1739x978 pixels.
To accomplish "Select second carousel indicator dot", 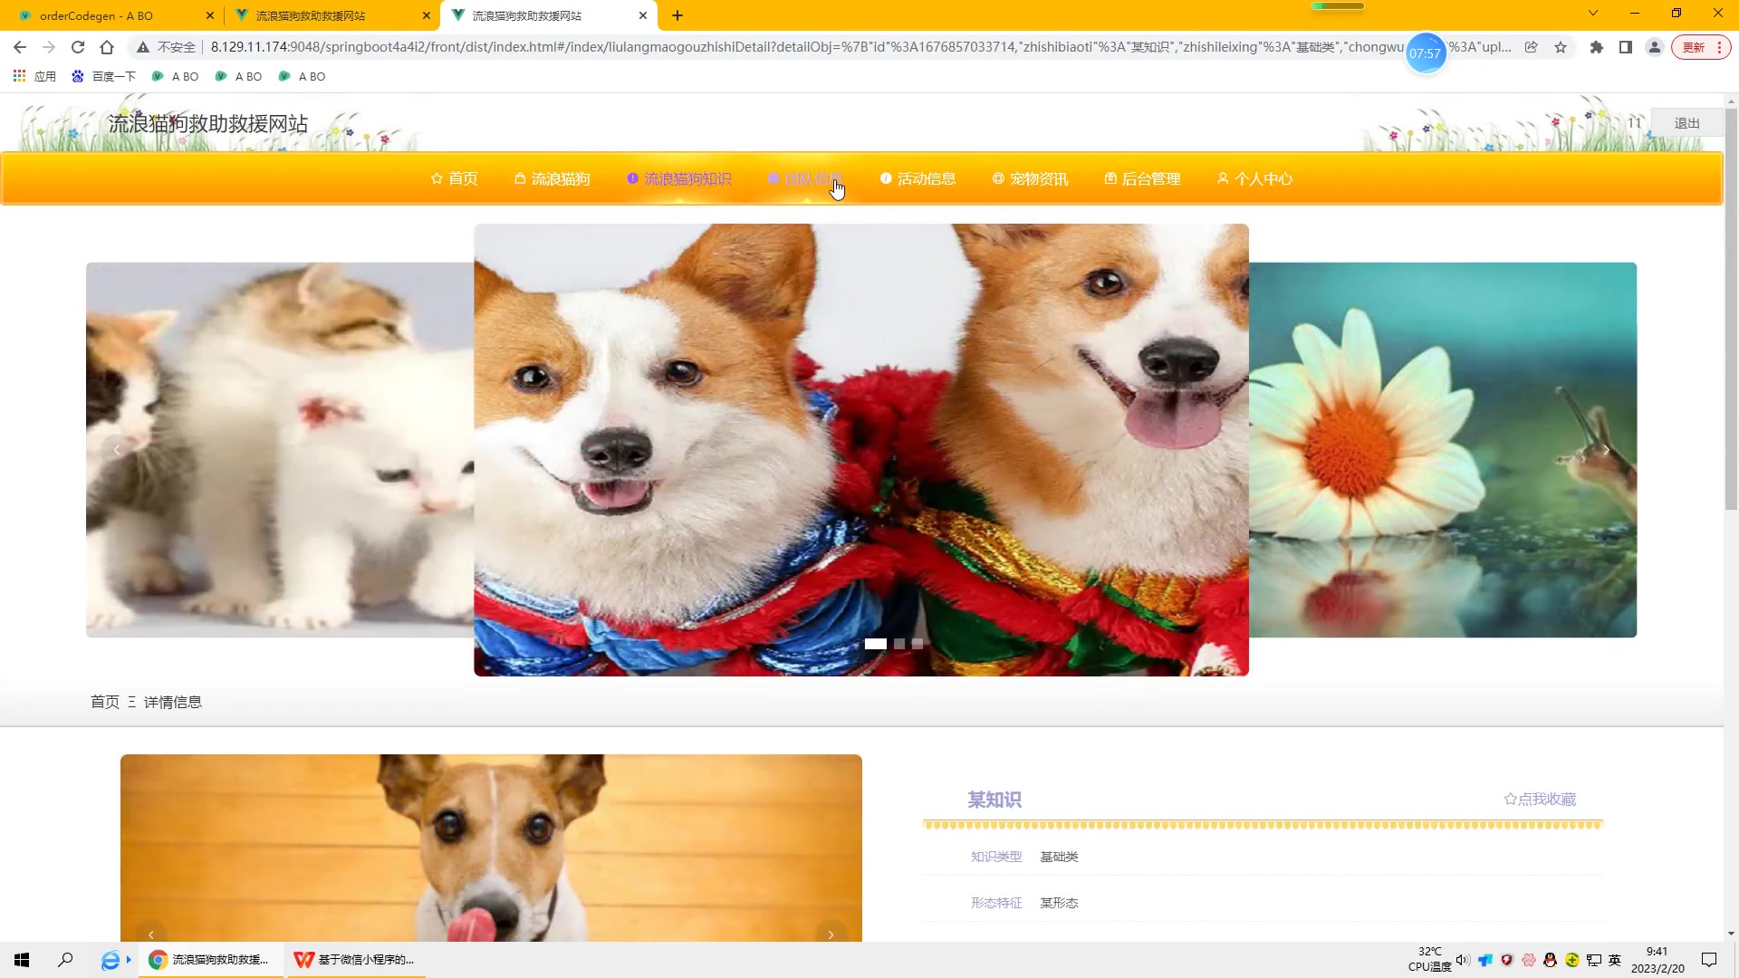I will pos(899,644).
